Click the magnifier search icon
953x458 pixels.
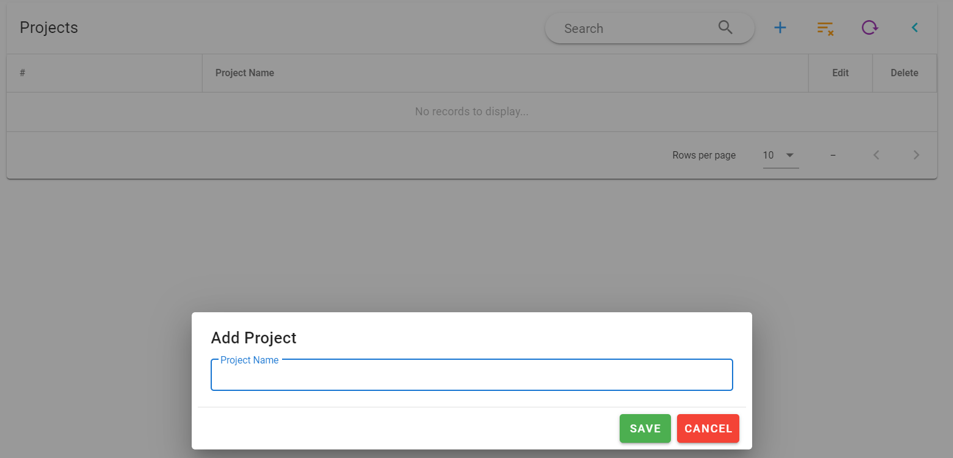tap(725, 27)
